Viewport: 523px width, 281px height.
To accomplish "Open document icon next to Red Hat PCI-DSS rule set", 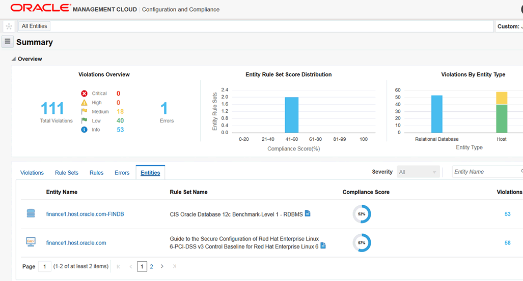I will [x=323, y=246].
